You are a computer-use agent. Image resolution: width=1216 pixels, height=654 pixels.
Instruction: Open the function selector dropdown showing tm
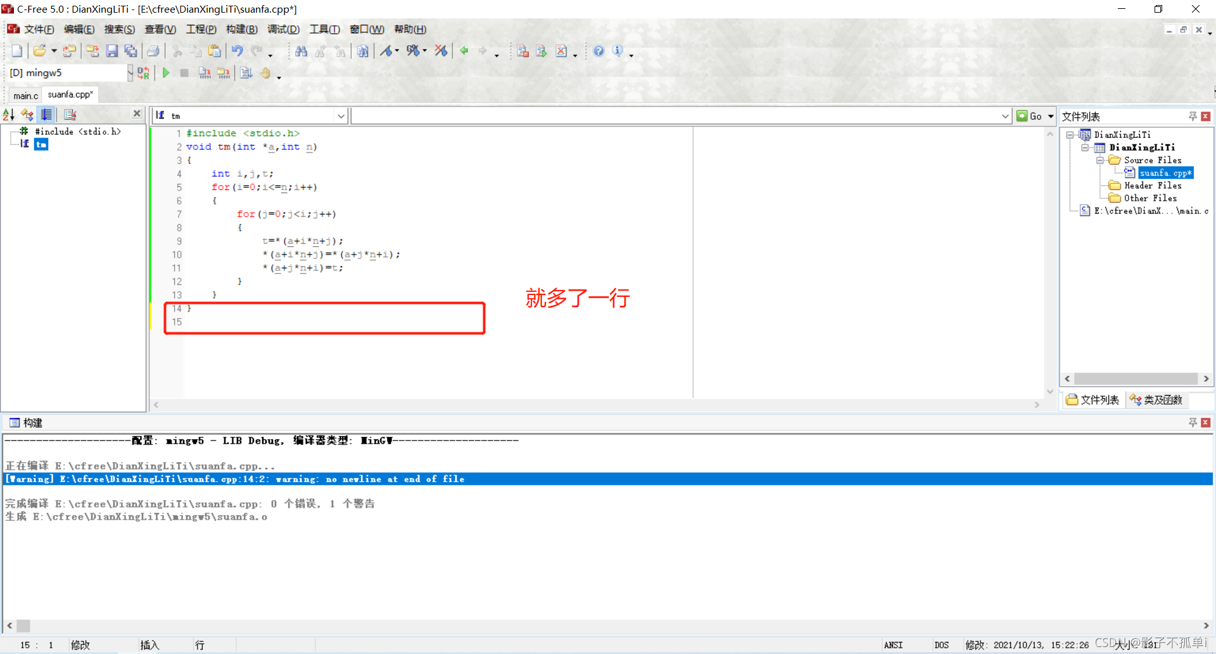(341, 116)
